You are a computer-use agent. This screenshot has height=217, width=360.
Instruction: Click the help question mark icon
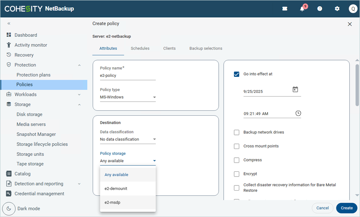tap(320, 9)
